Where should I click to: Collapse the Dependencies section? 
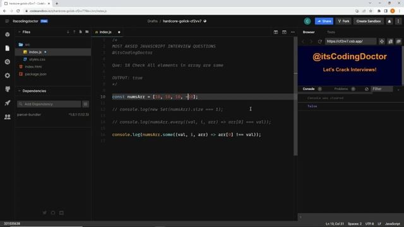(19, 91)
